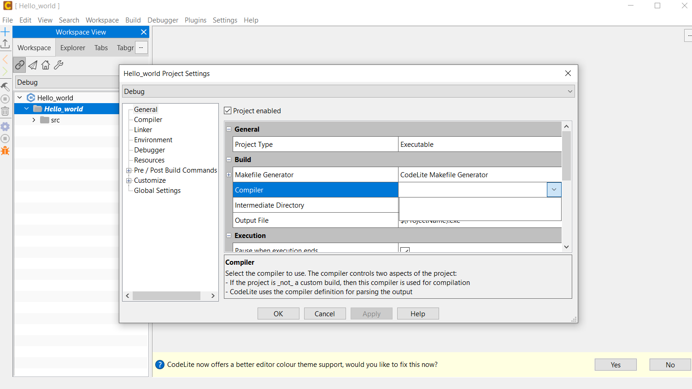Select the link workspace icon in Workspace View toolbar

tap(19, 64)
